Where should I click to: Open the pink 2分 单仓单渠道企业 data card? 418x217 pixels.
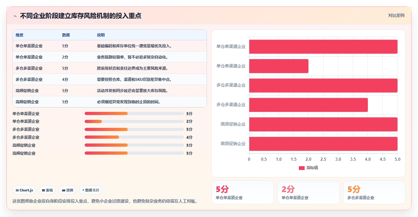coord(308,192)
